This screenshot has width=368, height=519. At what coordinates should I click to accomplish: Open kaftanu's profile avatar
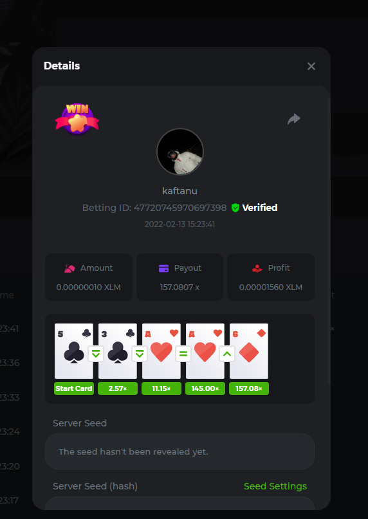tap(180, 152)
